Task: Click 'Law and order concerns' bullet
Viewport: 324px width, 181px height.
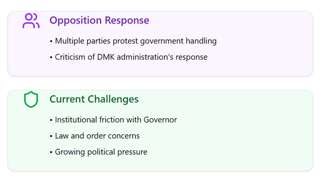Action: click(x=95, y=136)
